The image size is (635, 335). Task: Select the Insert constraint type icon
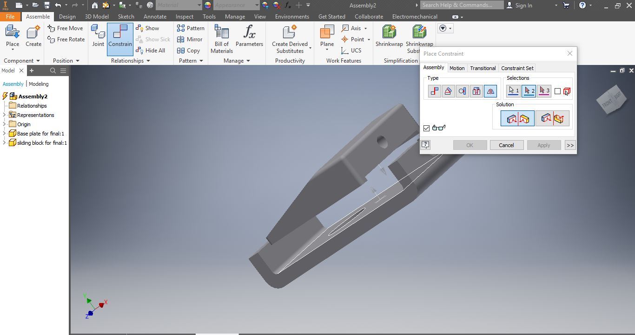click(476, 91)
